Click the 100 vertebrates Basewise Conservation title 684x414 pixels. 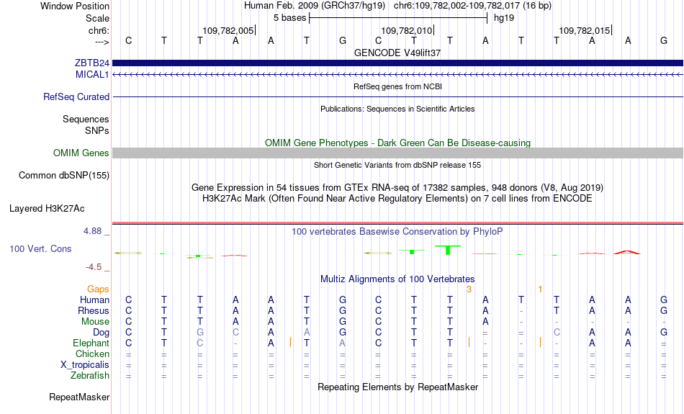(x=397, y=231)
